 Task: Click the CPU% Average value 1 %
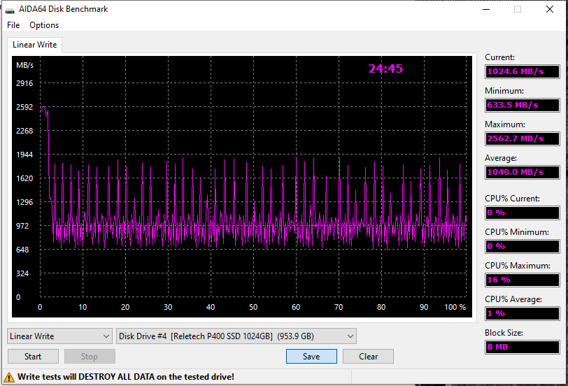523,313
